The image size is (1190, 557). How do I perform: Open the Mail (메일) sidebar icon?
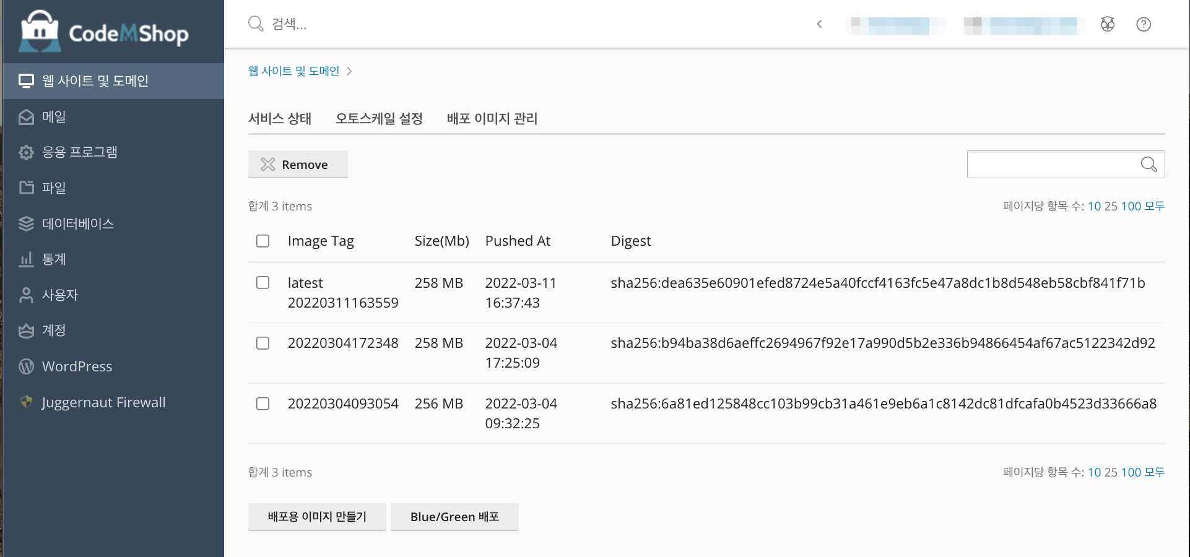26,117
